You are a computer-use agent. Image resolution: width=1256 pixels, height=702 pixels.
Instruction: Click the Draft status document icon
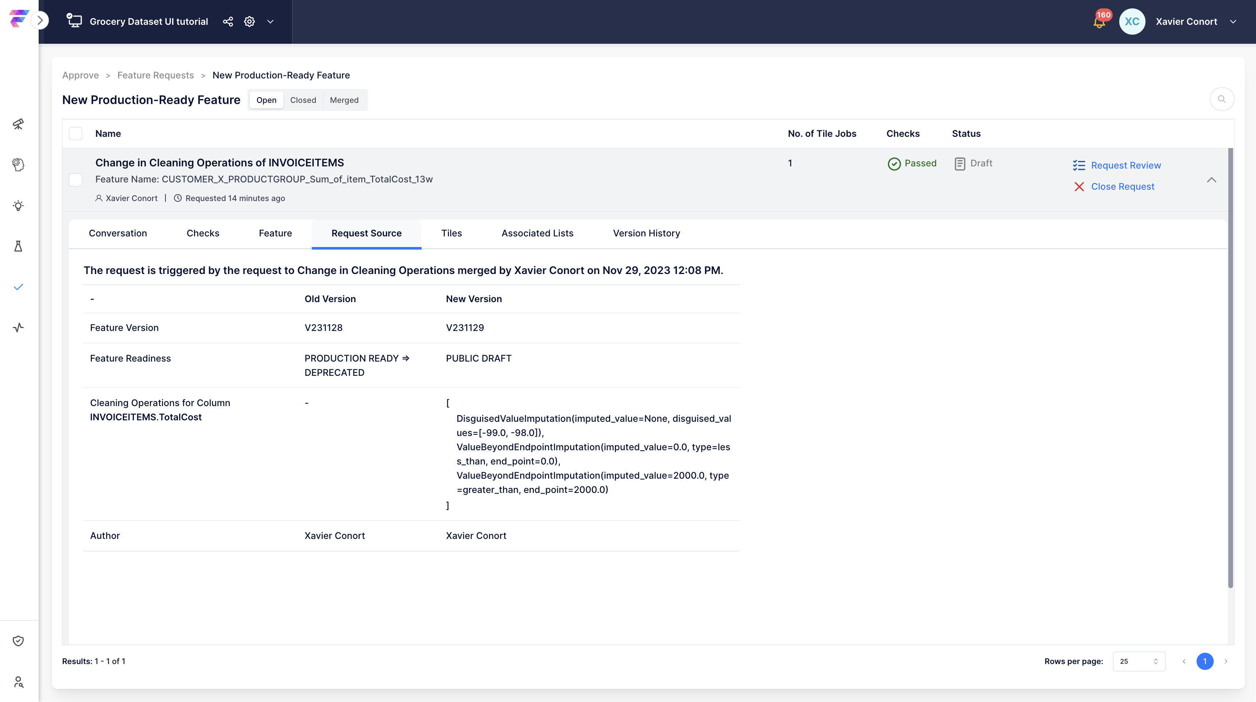pos(960,164)
